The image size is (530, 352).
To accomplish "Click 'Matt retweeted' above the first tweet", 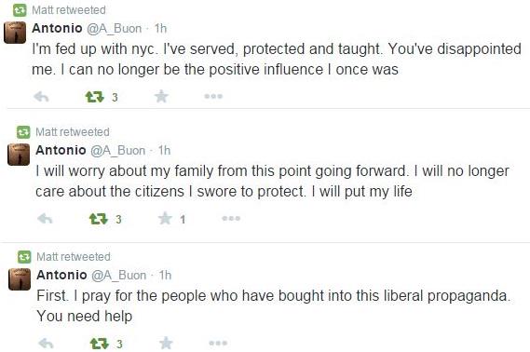I will point(69,10).
